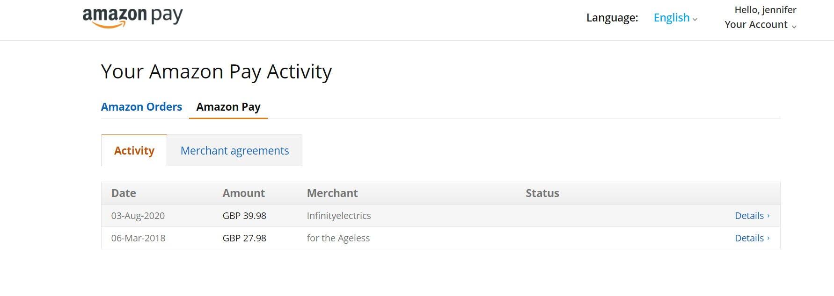Click the Amazon Pay tab

pyautogui.click(x=228, y=106)
